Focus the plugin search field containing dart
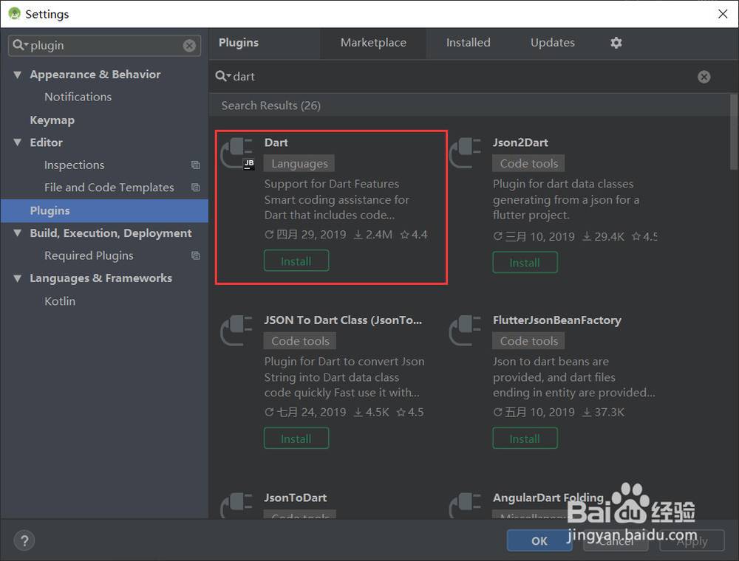This screenshot has width=739, height=561. [462, 77]
